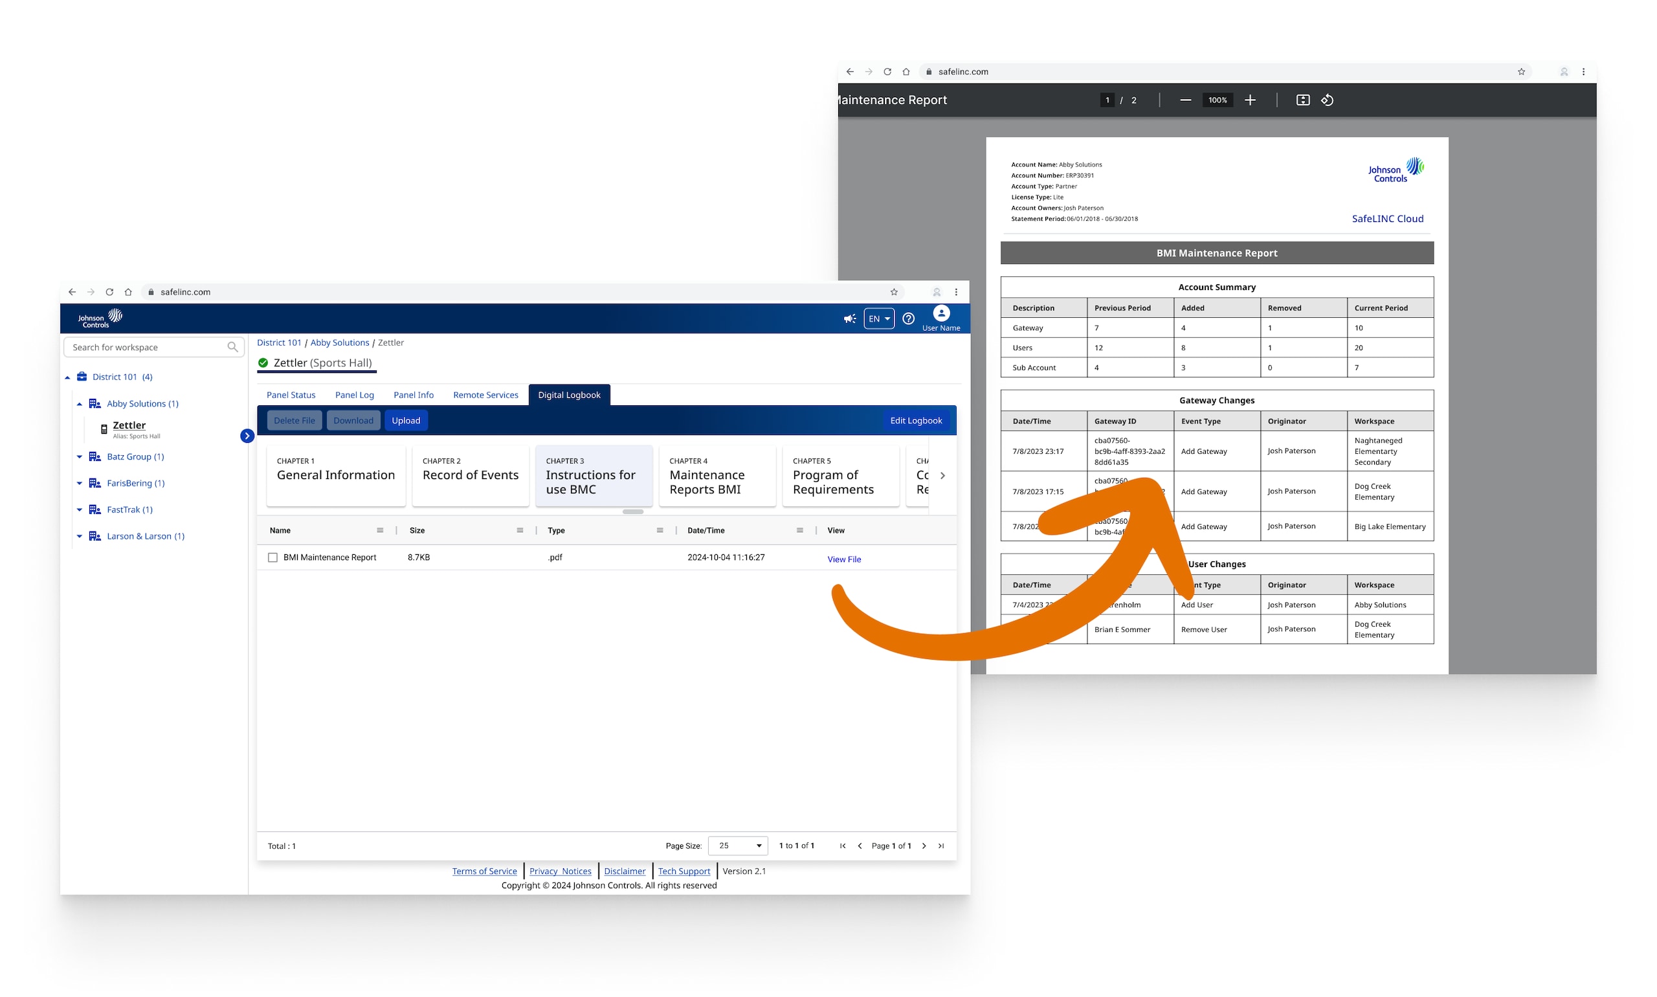Open Name column menu icon
Screen dimensions: 1657x997
pyautogui.click(x=380, y=530)
